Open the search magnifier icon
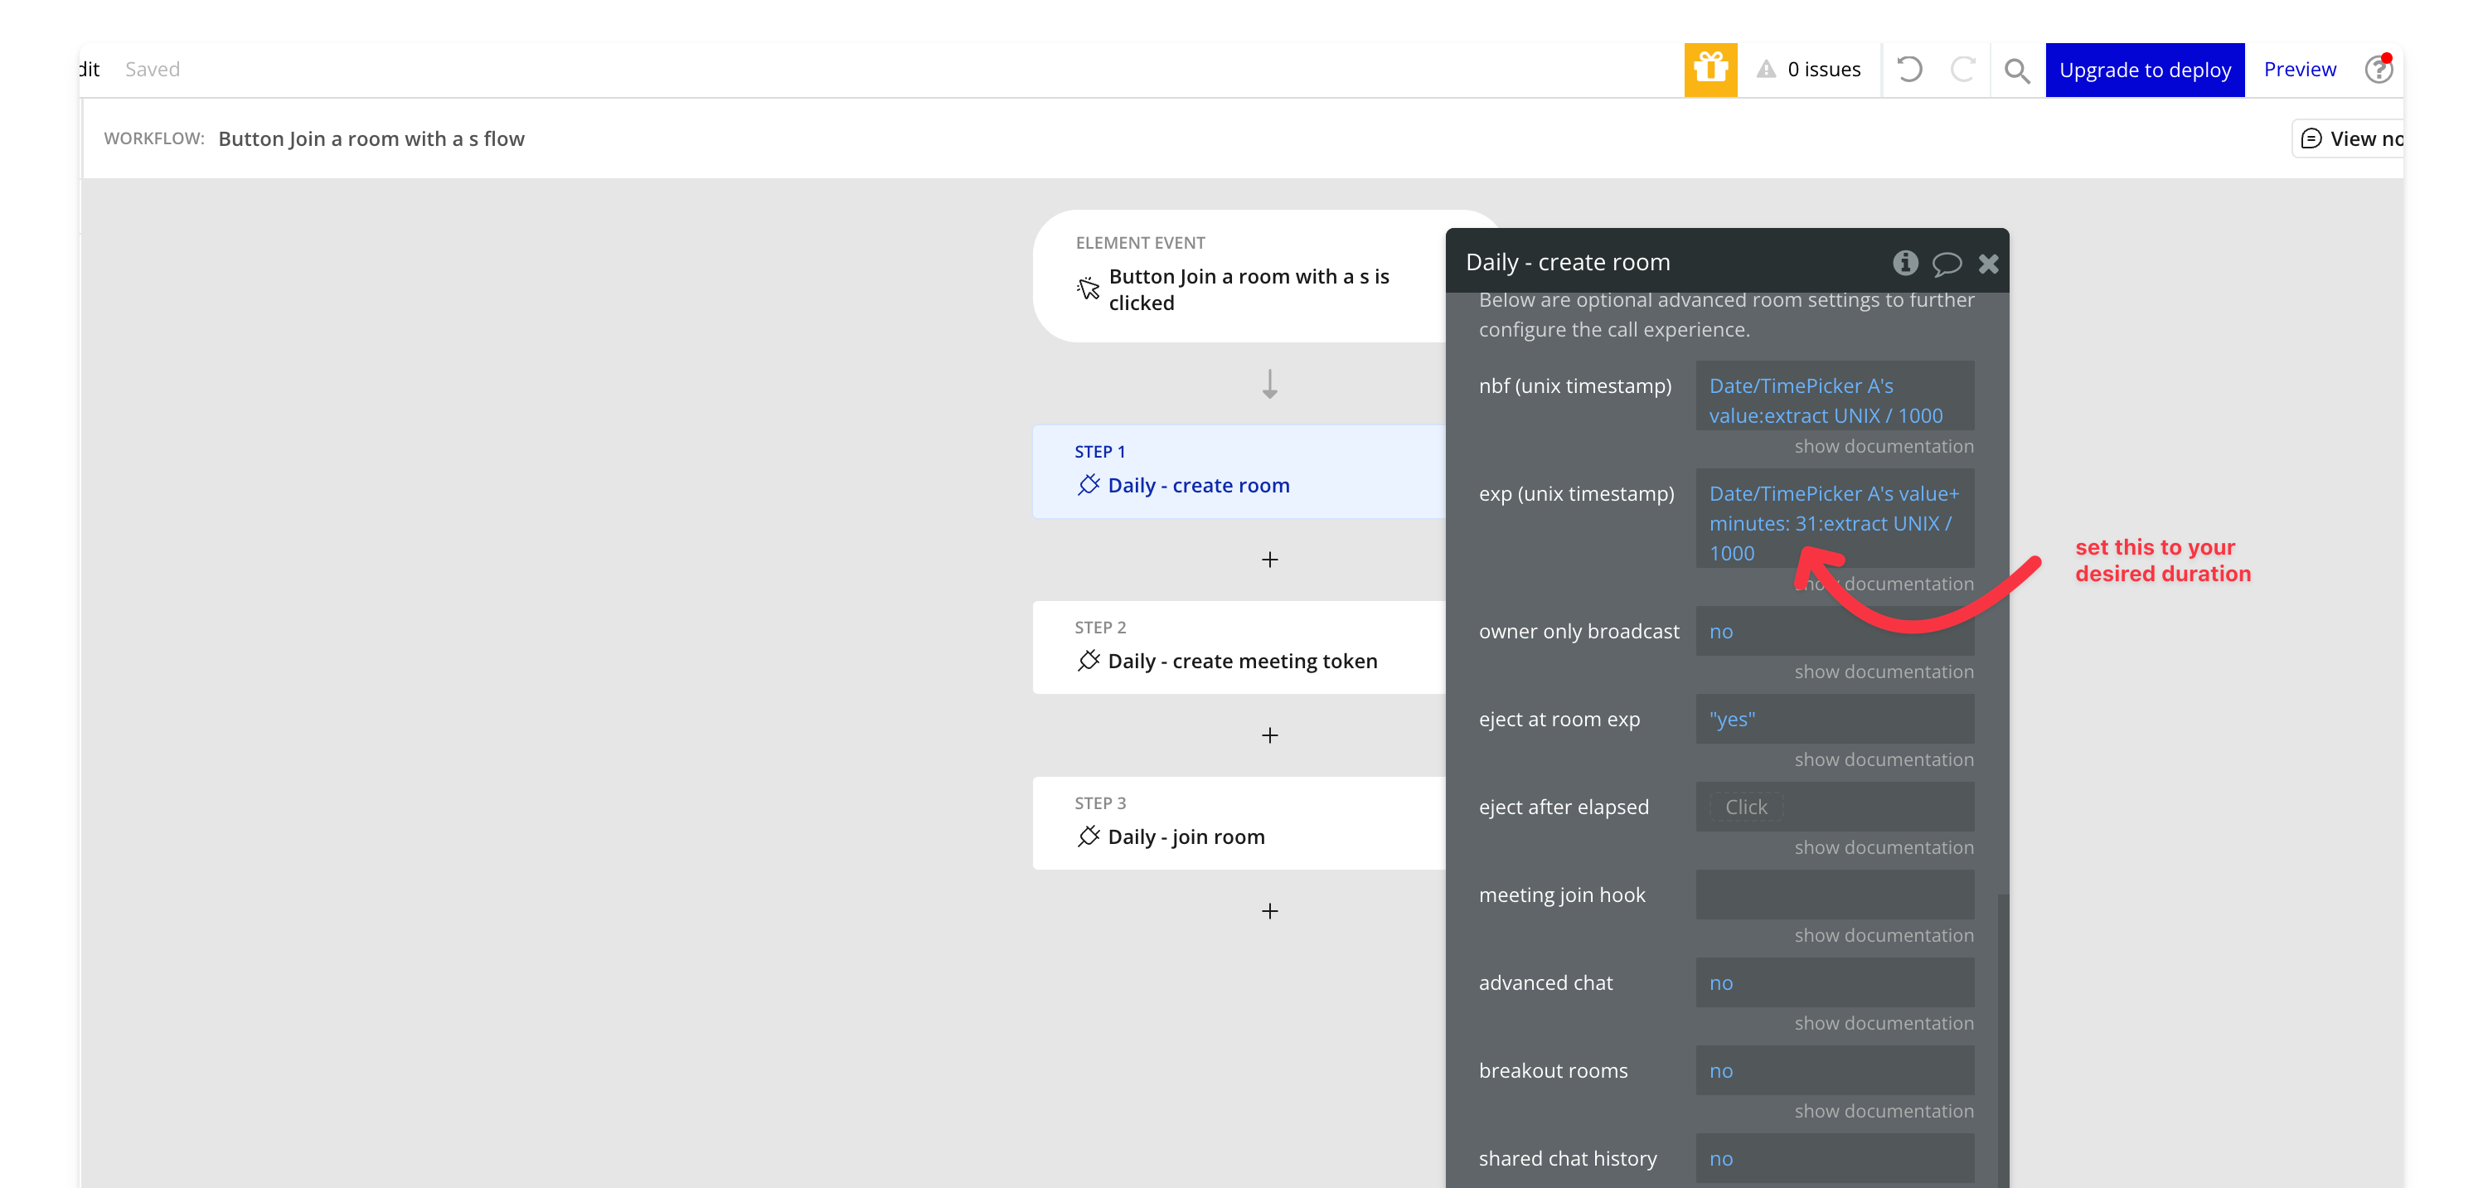 click(x=2016, y=70)
